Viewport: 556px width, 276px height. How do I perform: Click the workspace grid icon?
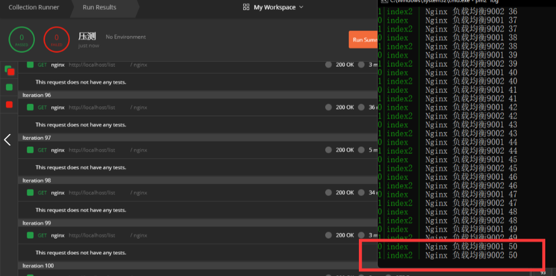[246, 7]
